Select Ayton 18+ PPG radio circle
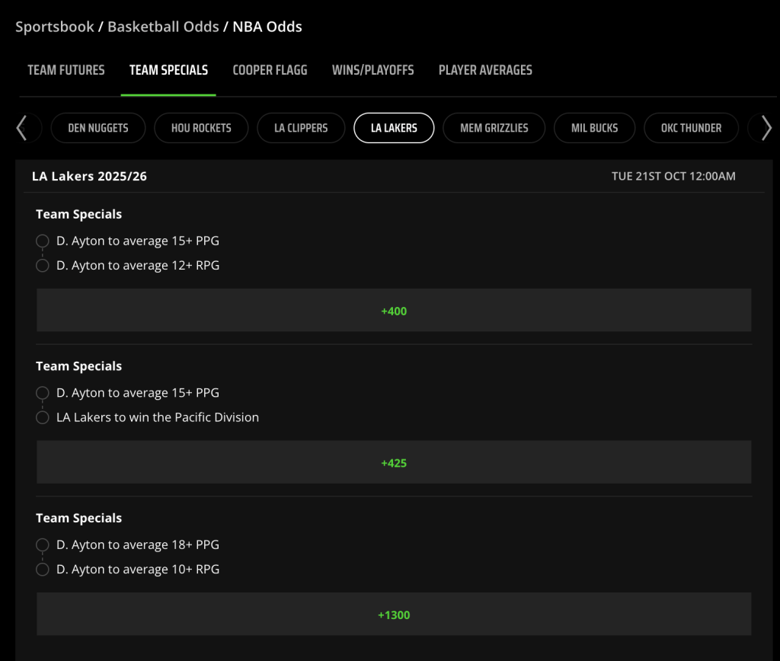The image size is (780, 661). [43, 545]
